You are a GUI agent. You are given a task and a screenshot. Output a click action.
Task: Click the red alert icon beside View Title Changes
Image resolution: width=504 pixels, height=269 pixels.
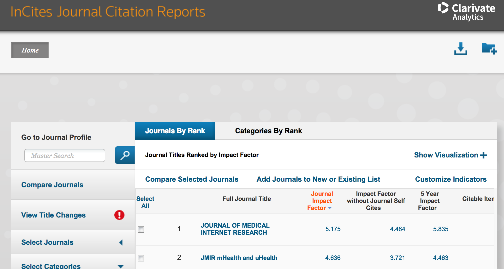tap(119, 215)
